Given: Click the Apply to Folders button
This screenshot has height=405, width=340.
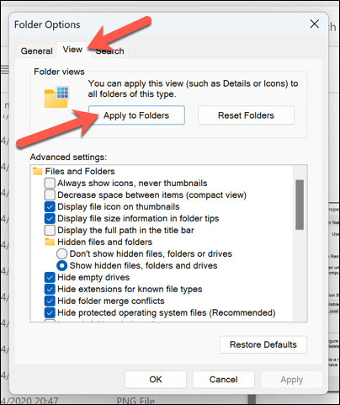Looking at the screenshot, I should tap(136, 115).
